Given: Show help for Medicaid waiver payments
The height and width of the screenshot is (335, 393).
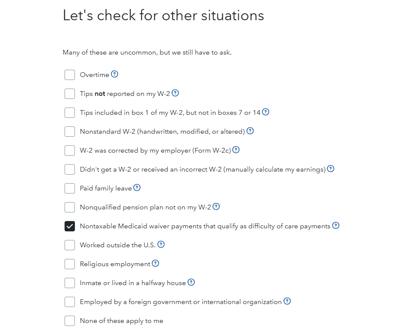Looking at the screenshot, I should [x=336, y=225].
